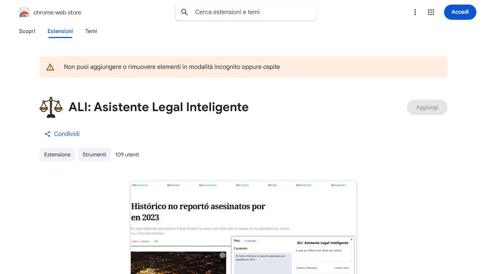Click the Condividi share icon
Screen dimensions: 487x274
click(47, 134)
